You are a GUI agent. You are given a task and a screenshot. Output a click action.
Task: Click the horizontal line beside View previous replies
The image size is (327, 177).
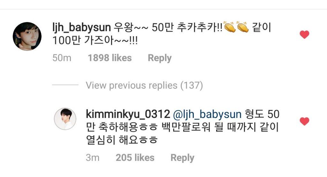click(x=65, y=85)
